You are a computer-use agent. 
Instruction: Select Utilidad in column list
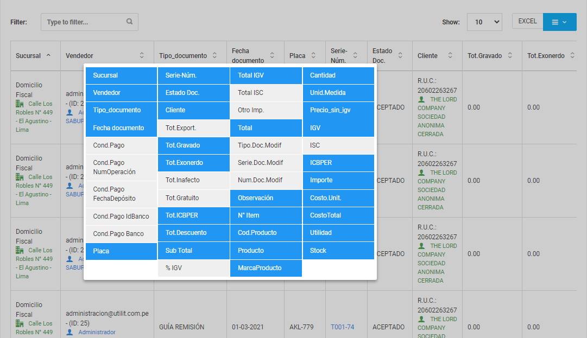[338, 233]
